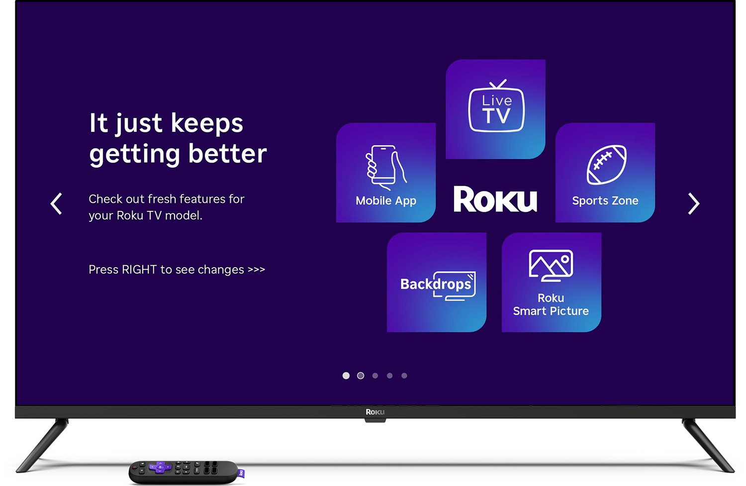This screenshot has height=486, width=746.
Task: Select the first carousel page dot
Action: click(x=346, y=376)
